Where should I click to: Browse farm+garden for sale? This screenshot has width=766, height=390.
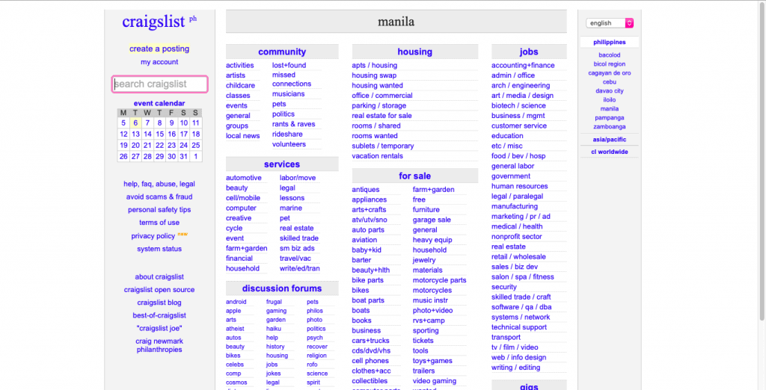(x=433, y=189)
